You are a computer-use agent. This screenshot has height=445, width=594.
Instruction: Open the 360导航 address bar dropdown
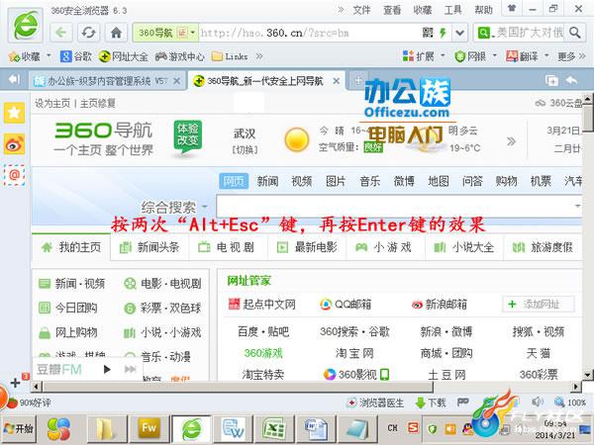(x=192, y=33)
